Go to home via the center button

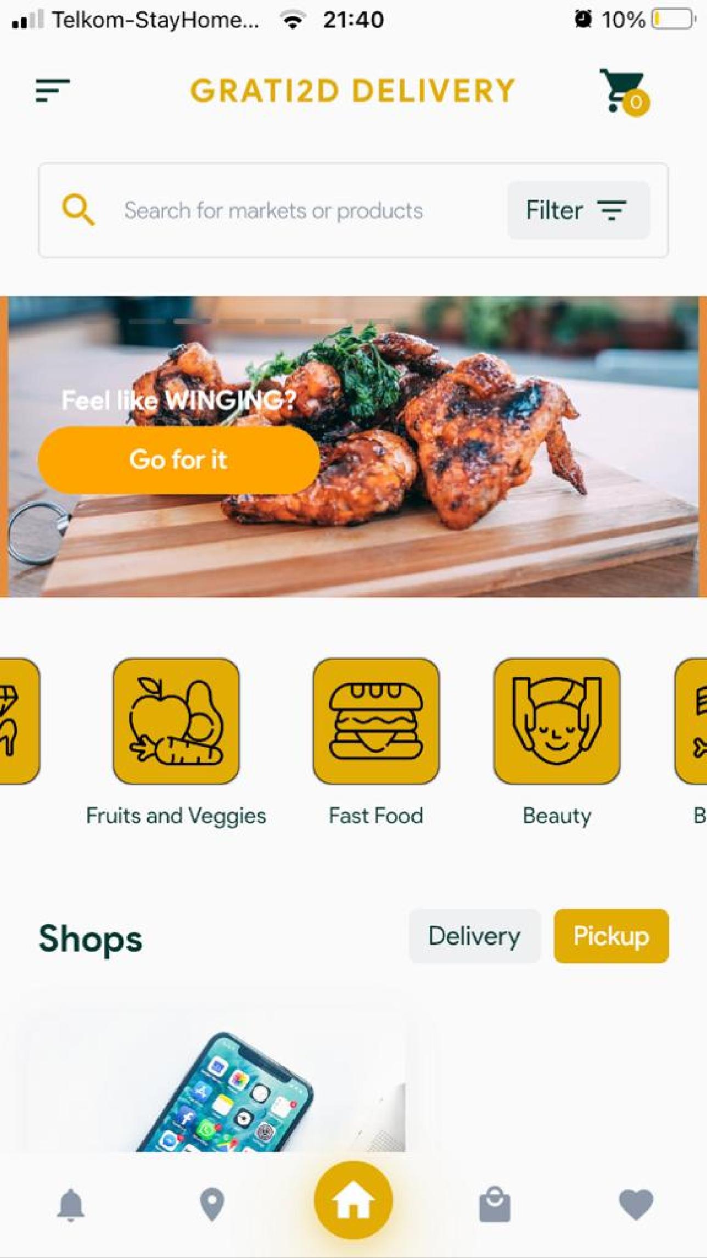click(353, 1200)
